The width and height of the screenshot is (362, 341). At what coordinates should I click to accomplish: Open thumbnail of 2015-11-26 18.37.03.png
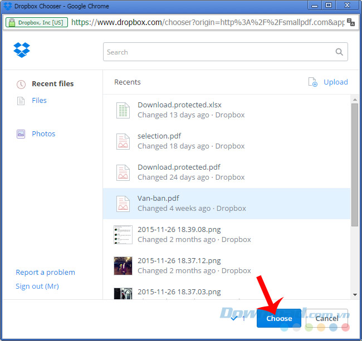[123, 294]
